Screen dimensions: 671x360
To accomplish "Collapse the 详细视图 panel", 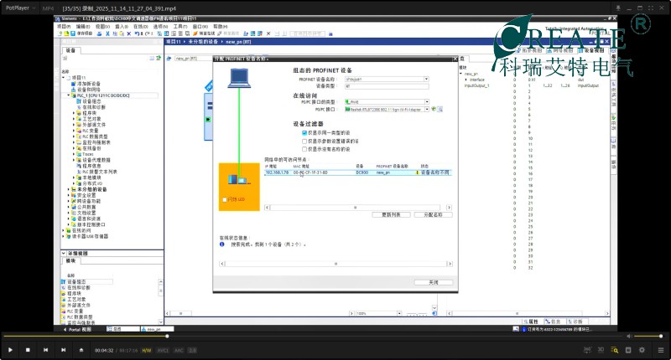I will pyautogui.click(x=64, y=253).
